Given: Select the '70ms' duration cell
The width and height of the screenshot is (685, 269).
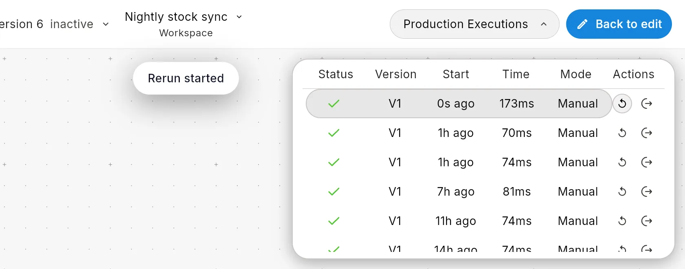Looking at the screenshot, I should coord(517,133).
